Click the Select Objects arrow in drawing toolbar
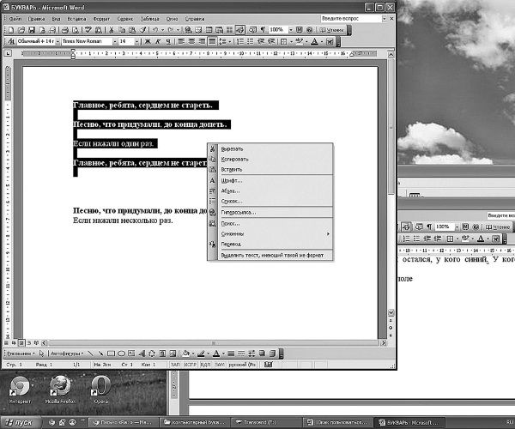 click(x=41, y=353)
